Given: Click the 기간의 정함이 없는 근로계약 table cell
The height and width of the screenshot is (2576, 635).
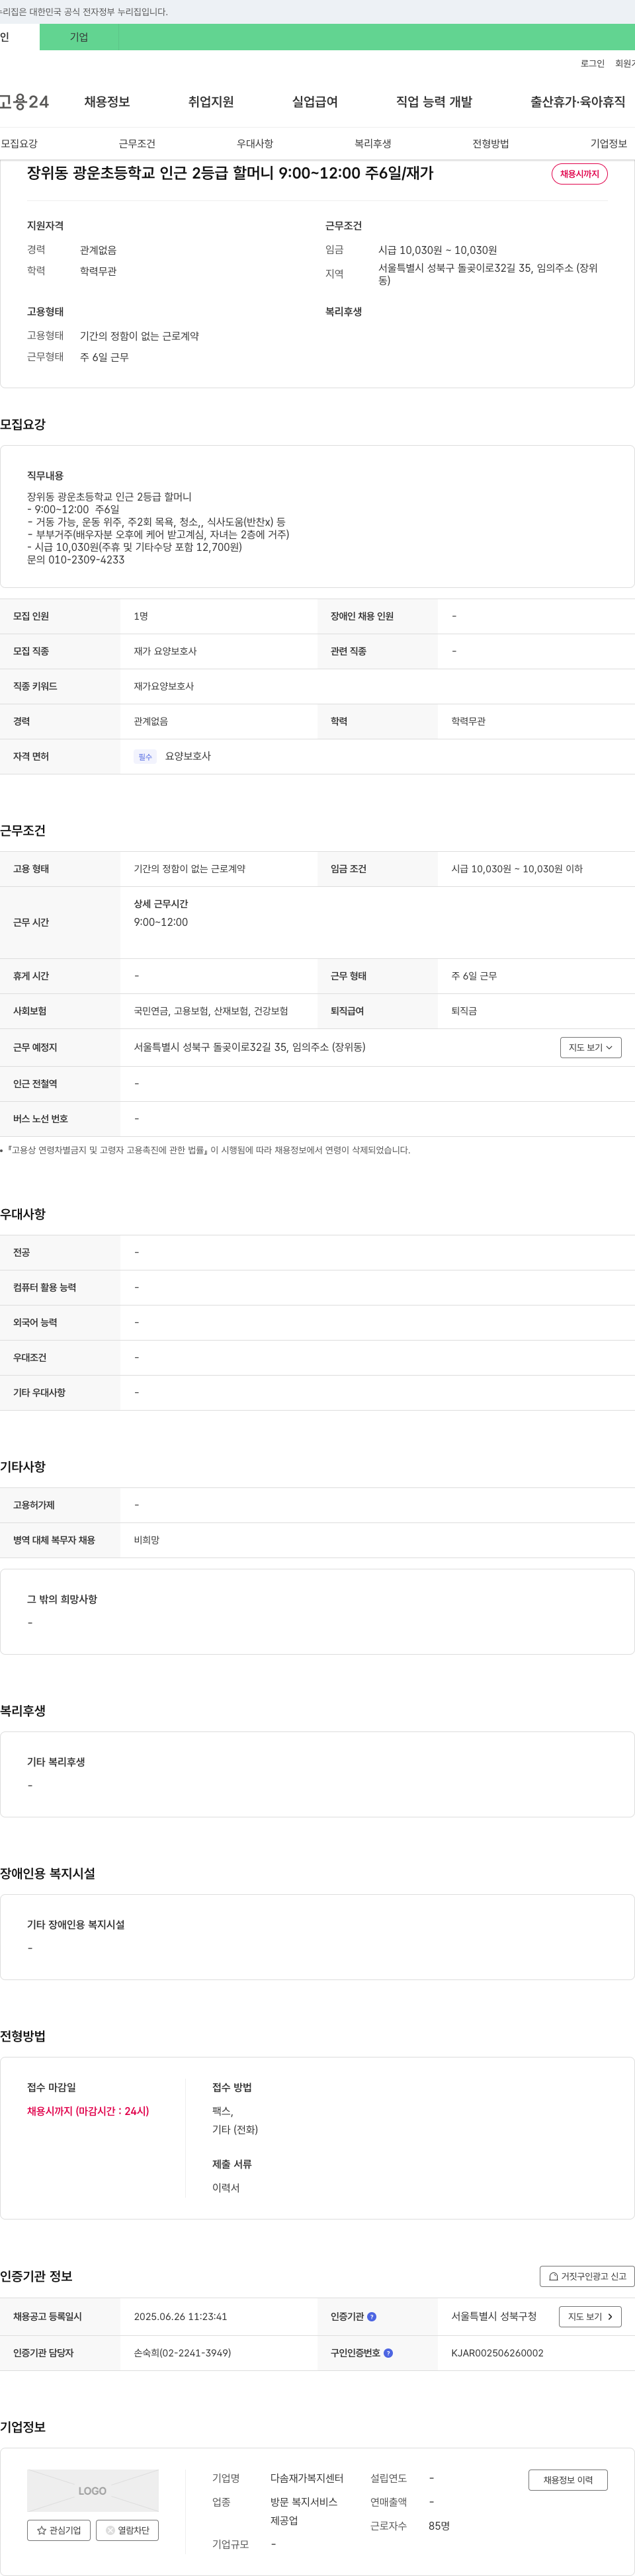Looking at the screenshot, I should click(x=190, y=869).
